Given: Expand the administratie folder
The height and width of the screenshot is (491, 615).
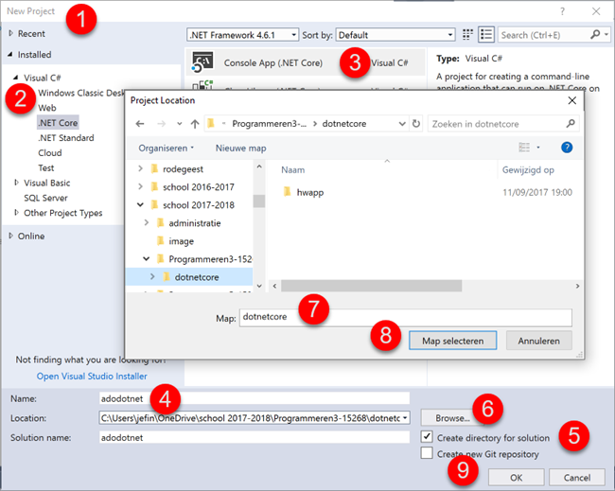Looking at the screenshot, I should click(147, 222).
